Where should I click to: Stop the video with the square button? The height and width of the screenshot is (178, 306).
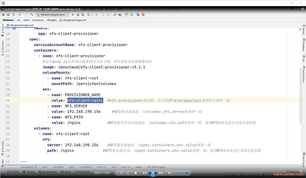pos(136,173)
